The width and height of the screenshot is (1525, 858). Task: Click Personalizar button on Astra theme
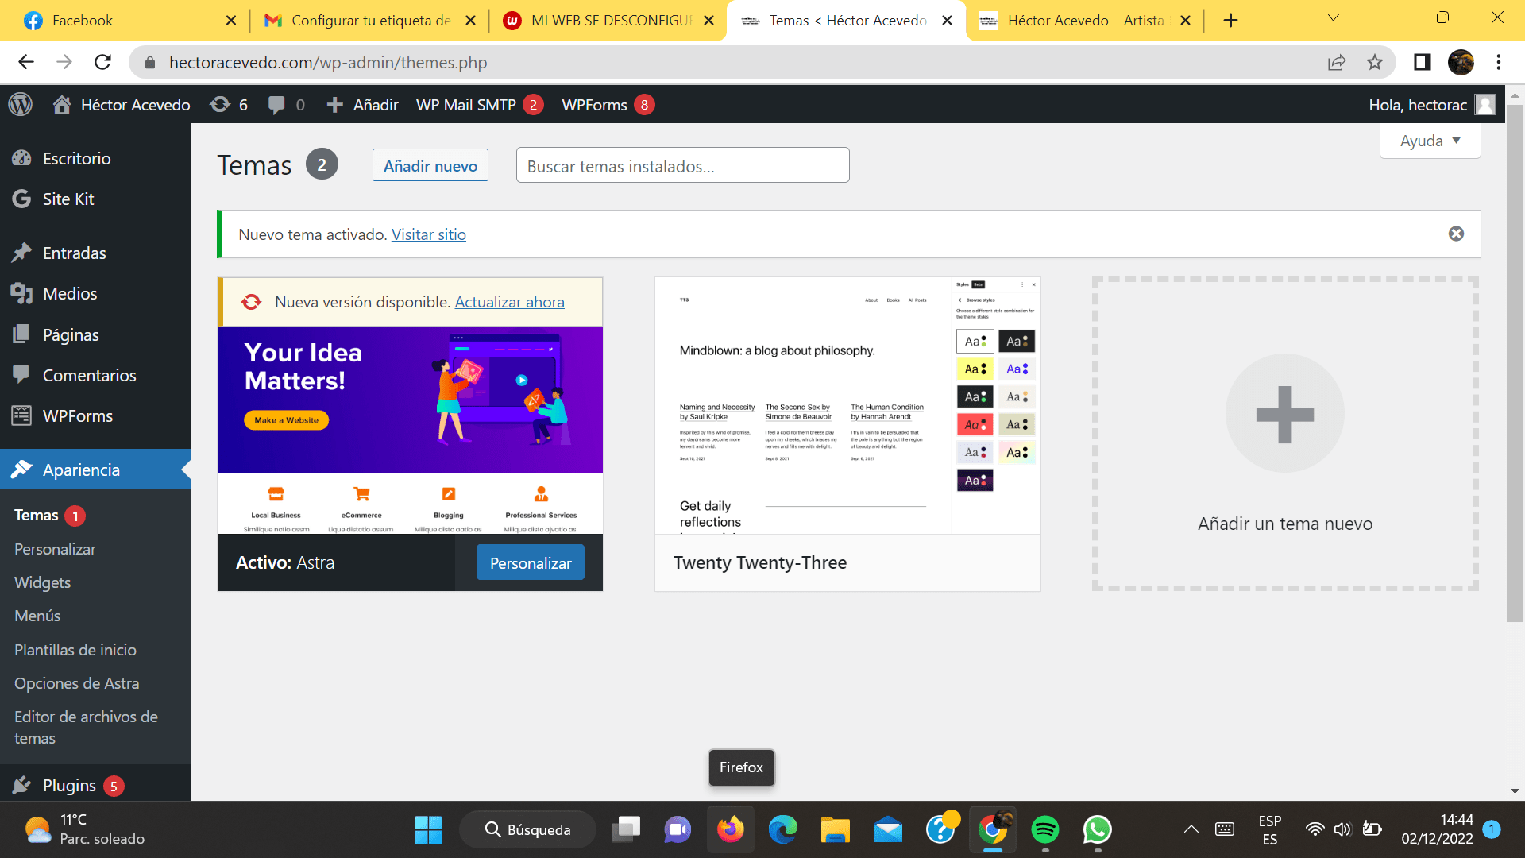[x=531, y=562]
